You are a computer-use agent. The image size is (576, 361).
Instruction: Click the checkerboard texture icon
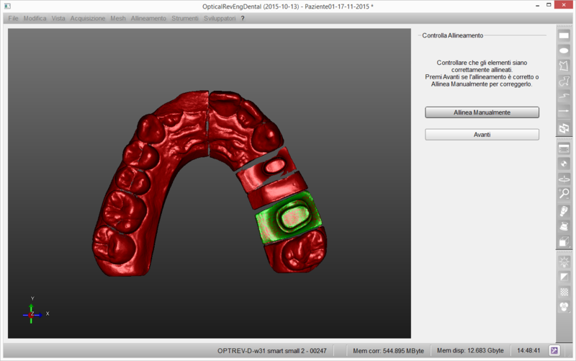(x=564, y=292)
